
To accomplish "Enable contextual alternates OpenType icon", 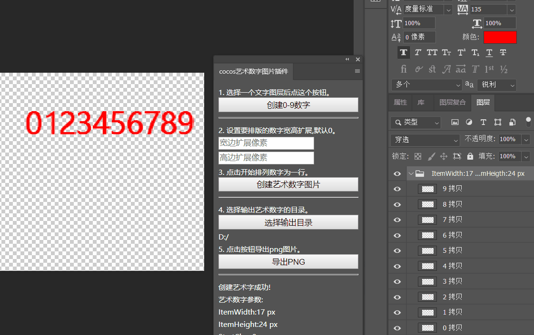I will coord(418,69).
